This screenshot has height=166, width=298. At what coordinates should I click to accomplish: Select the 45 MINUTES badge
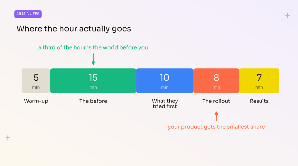(x=28, y=14)
